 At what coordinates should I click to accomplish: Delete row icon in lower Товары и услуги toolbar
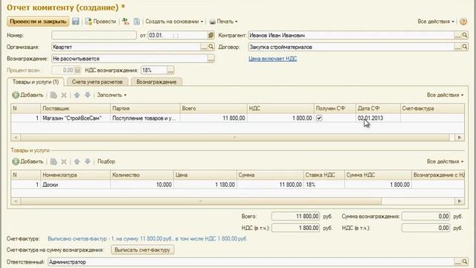click(64, 162)
